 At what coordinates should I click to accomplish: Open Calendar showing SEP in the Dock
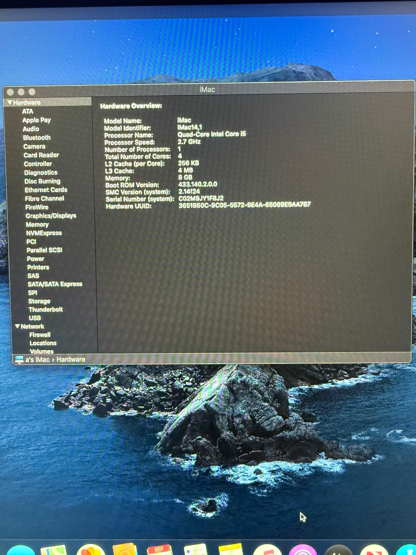click(159, 550)
